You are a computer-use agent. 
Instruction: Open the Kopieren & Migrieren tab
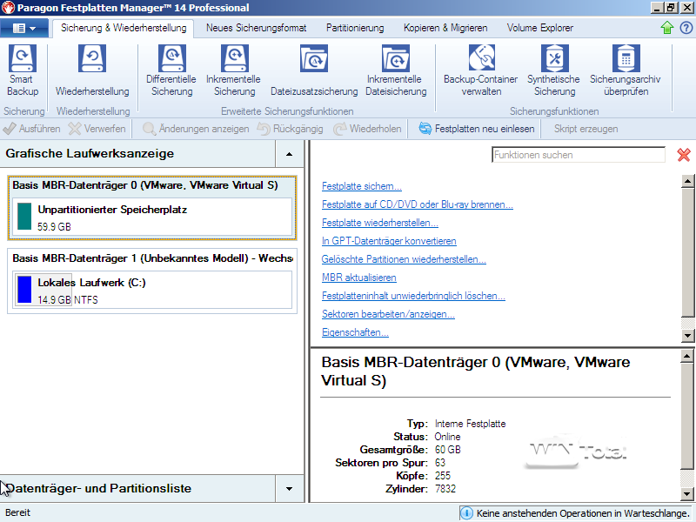[445, 28]
